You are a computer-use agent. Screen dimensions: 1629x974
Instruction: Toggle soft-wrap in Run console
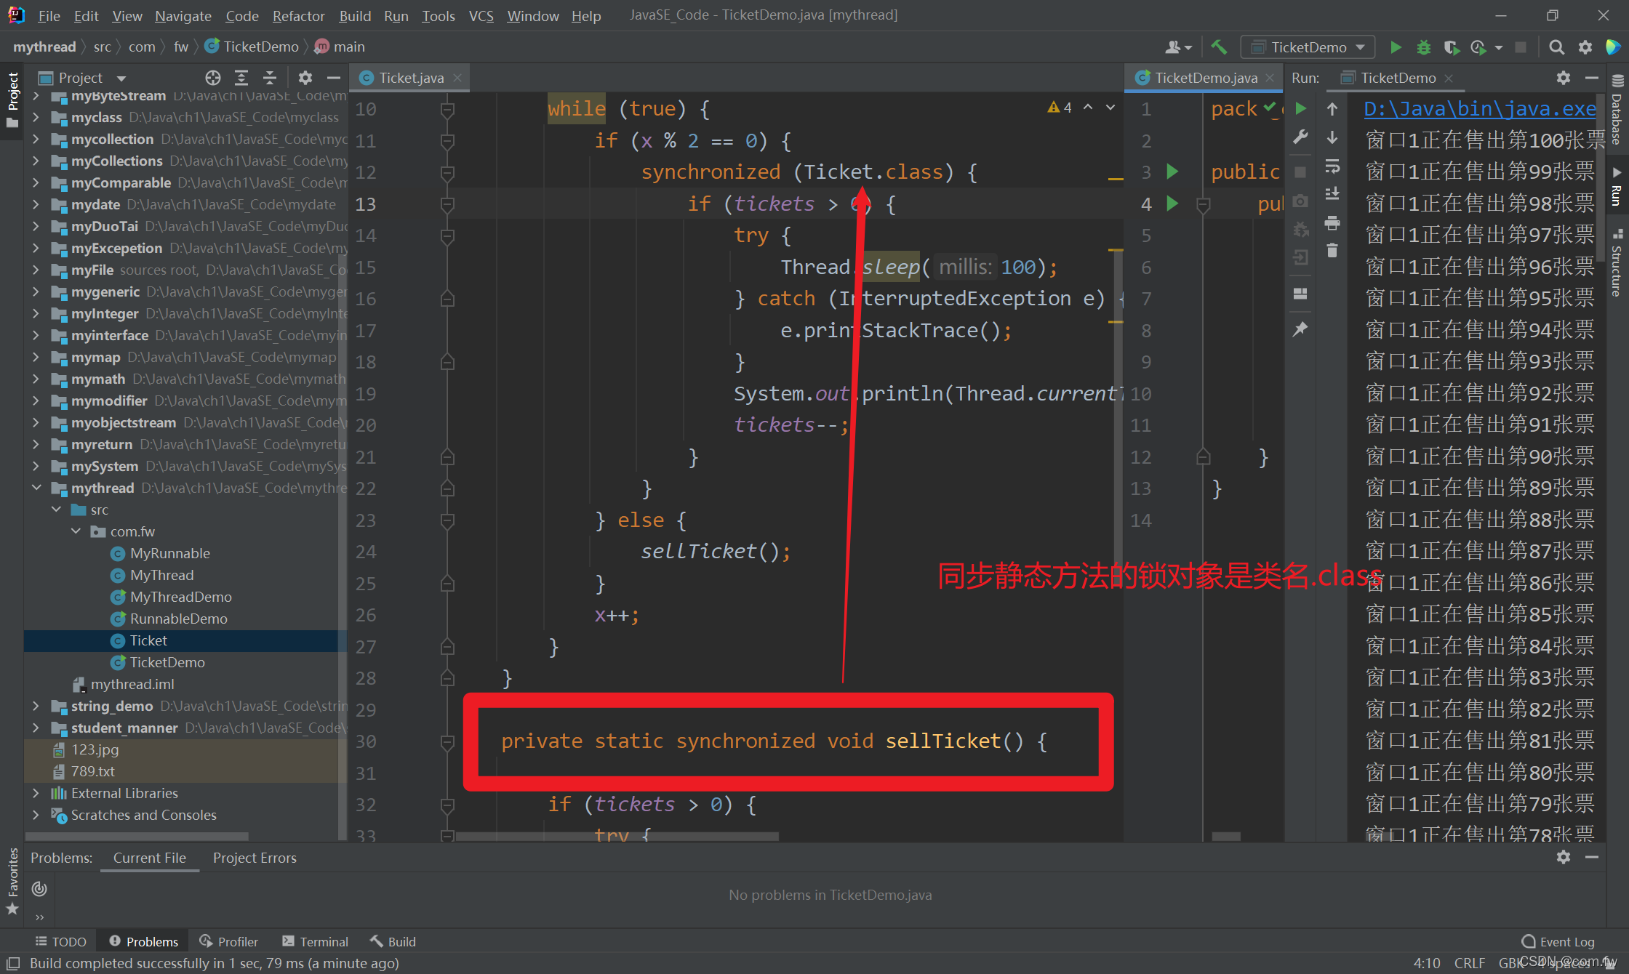pyautogui.click(x=1332, y=166)
